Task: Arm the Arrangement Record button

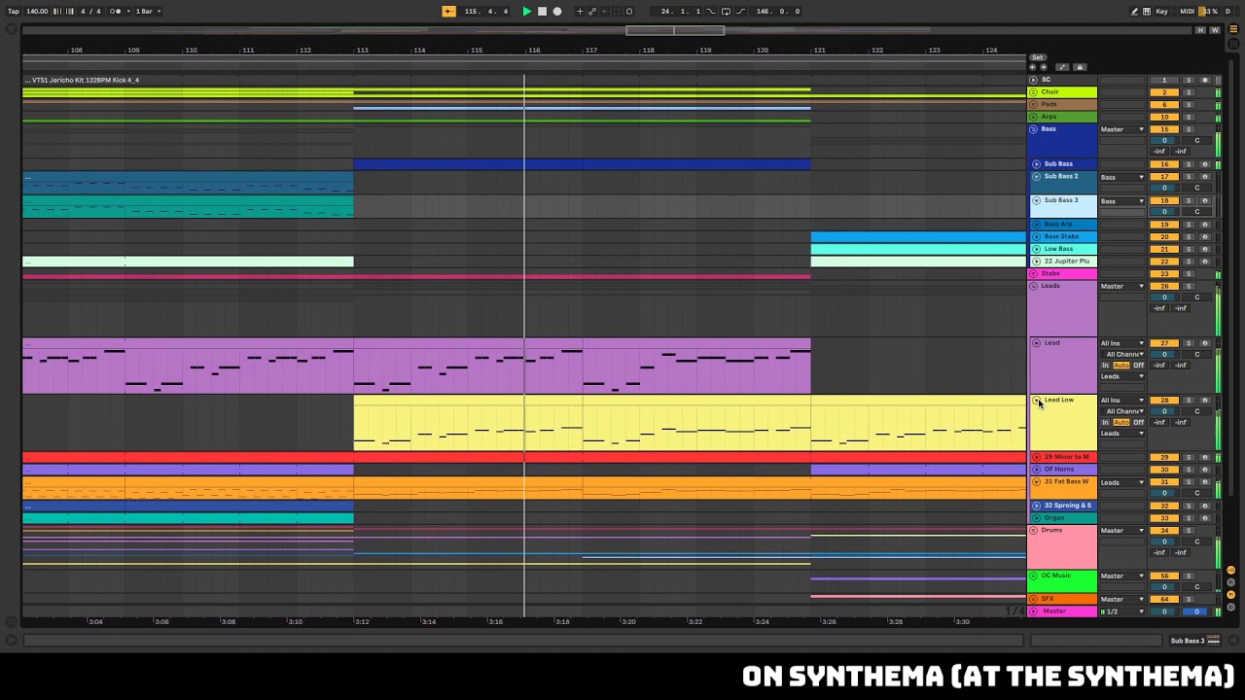Action: point(557,12)
